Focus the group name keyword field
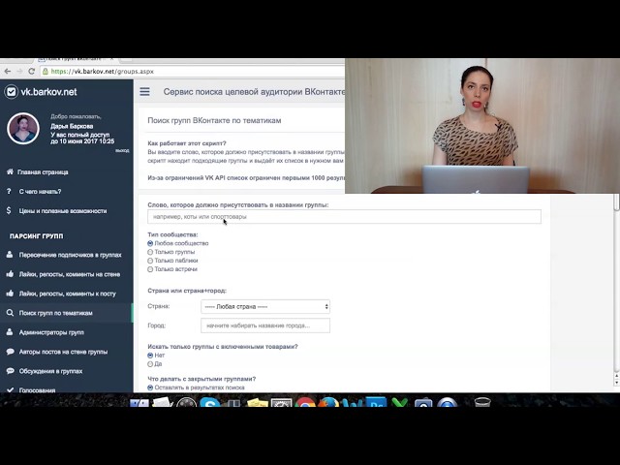This screenshot has height=465, width=620. (344, 217)
